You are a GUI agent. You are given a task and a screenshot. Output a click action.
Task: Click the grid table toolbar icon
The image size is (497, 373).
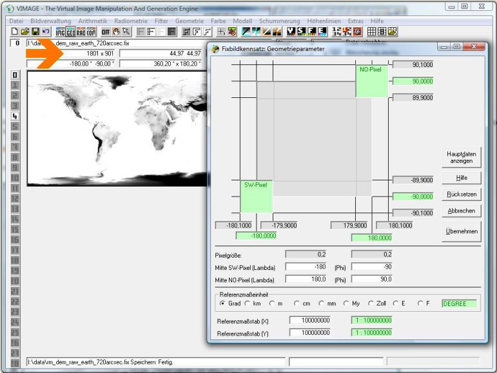tap(371, 31)
